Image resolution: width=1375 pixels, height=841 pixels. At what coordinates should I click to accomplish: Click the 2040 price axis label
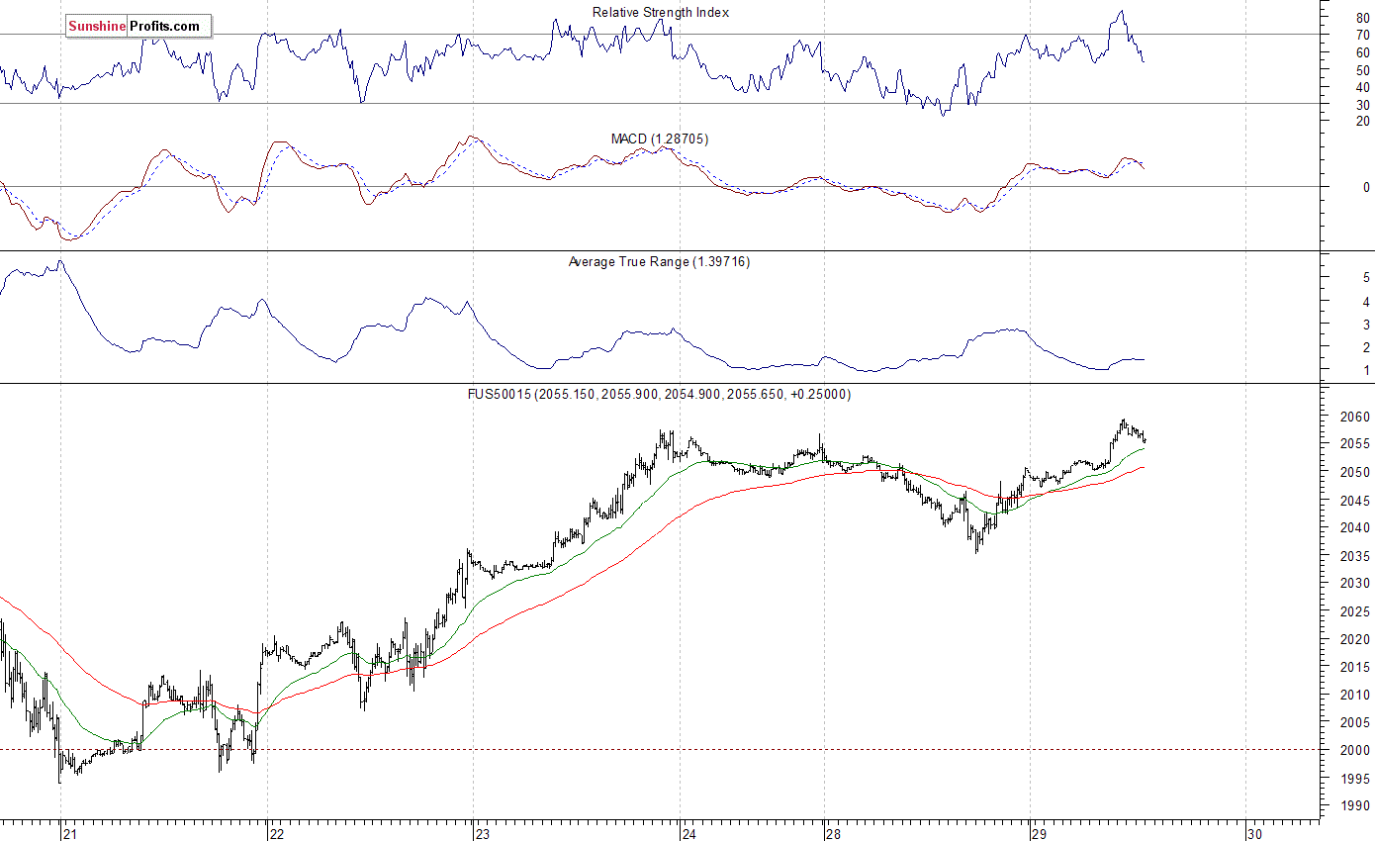[1355, 528]
